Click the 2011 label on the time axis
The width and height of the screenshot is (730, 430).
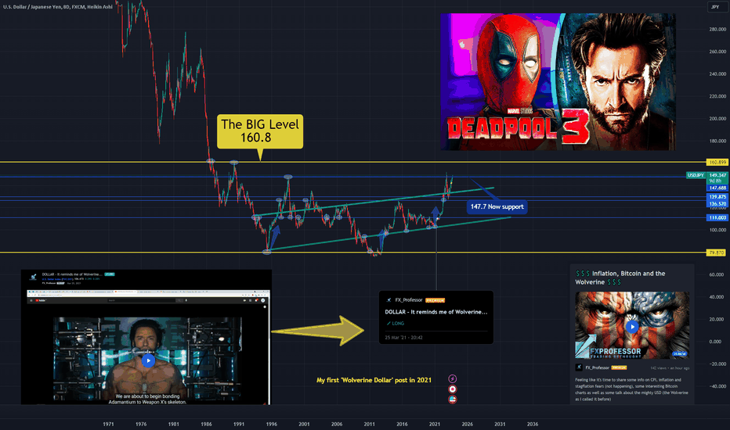click(x=369, y=424)
